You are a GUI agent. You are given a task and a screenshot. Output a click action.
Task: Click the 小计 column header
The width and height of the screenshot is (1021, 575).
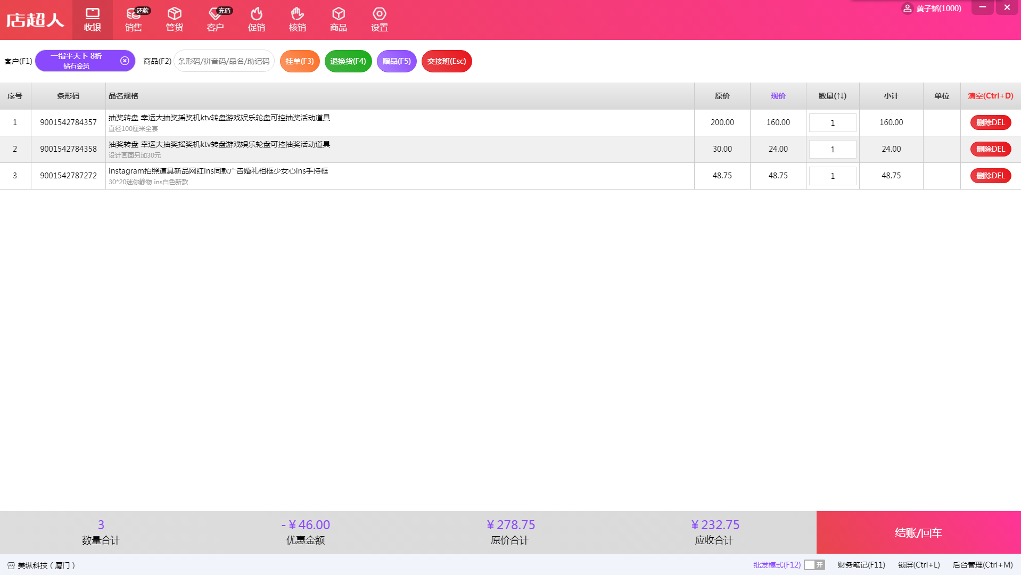tap(891, 96)
